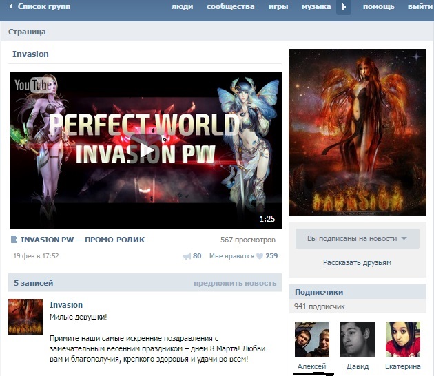The width and height of the screenshot is (434, 376).
Task: Click the Екатерина name link
Action: coord(403,366)
